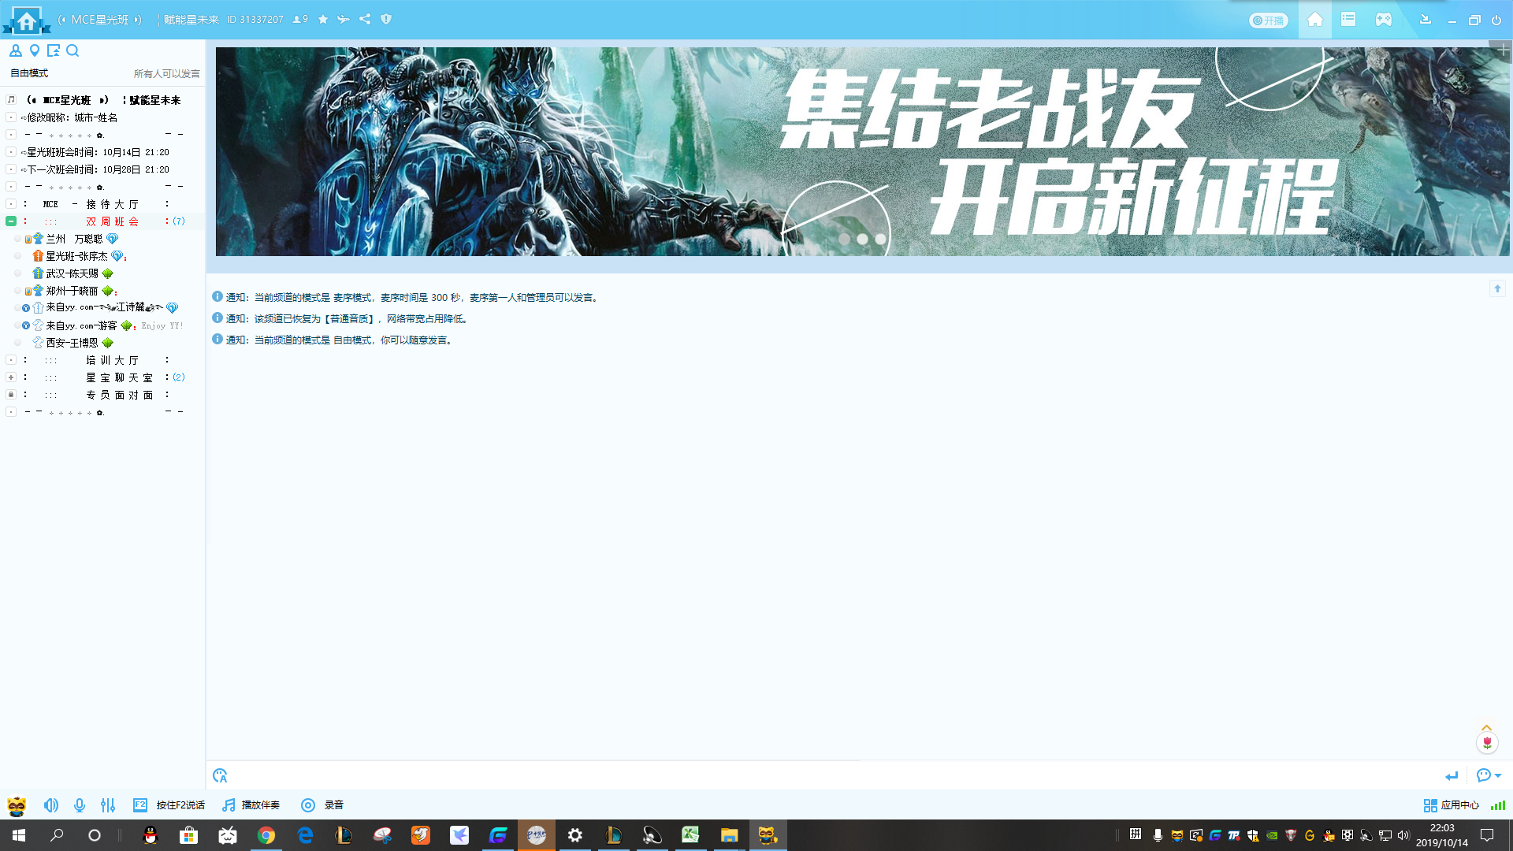1513x851 pixels.
Task: Select the 星光班班会时间 10月14日 channel
Action: coord(102,152)
